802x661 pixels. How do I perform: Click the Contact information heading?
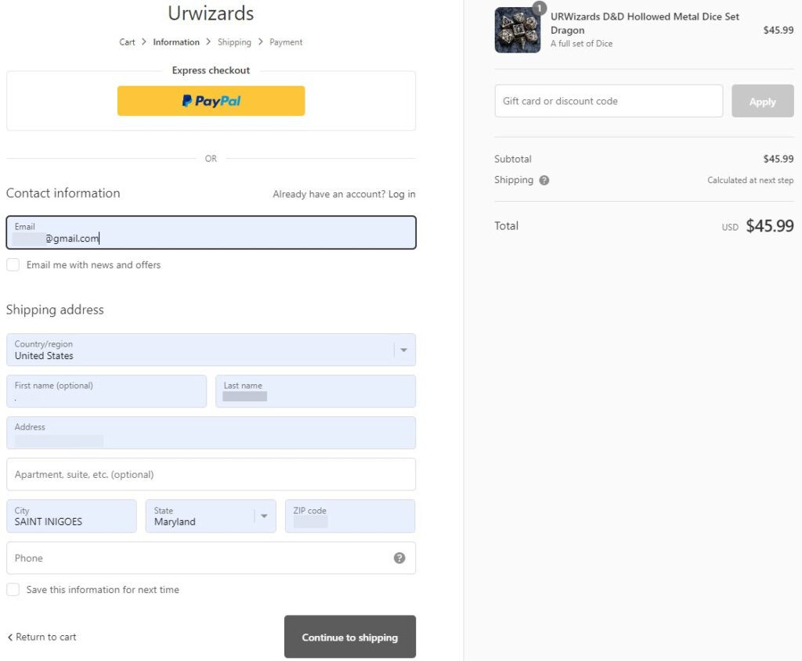coord(63,193)
